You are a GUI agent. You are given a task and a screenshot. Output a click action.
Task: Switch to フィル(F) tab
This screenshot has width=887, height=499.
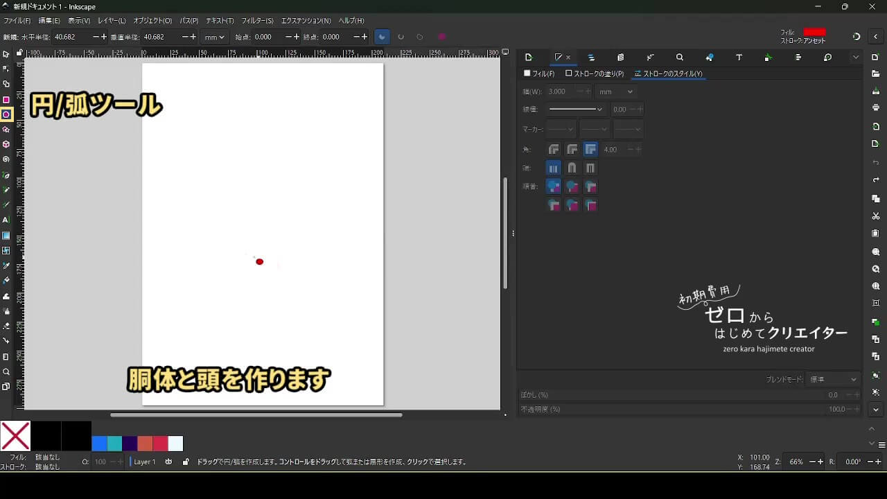coord(539,73)
